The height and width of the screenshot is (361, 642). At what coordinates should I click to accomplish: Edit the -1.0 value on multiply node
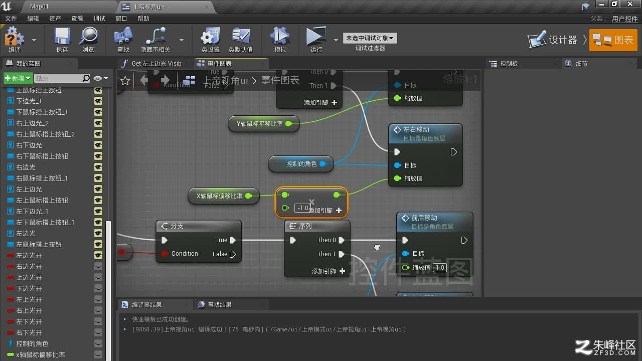point(302,208)
